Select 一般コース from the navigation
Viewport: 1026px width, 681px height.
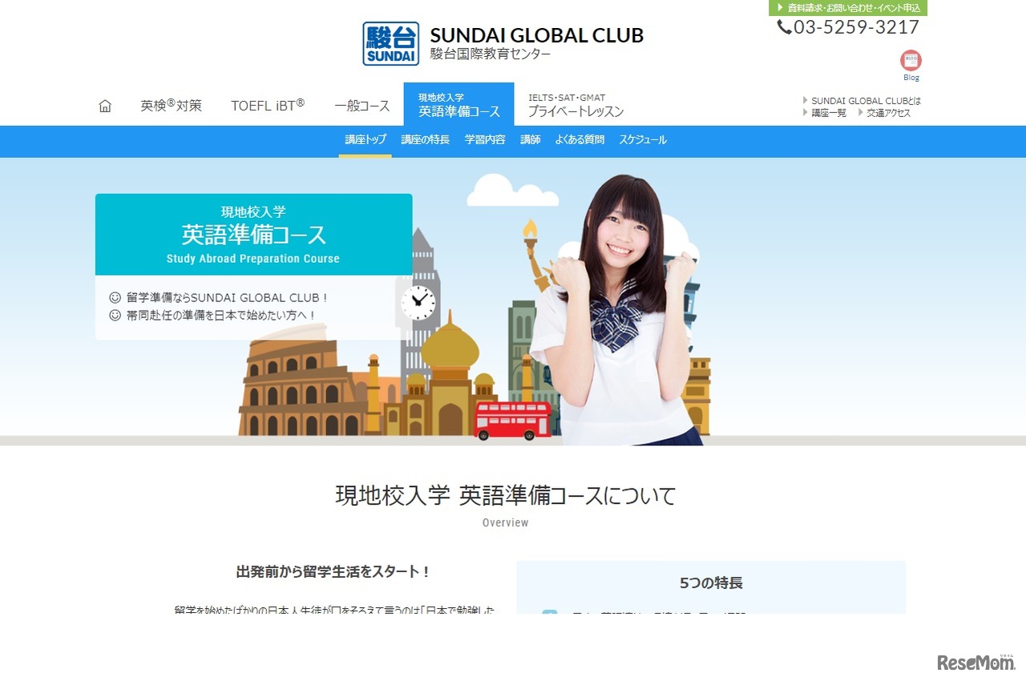[x=361, y=105]
